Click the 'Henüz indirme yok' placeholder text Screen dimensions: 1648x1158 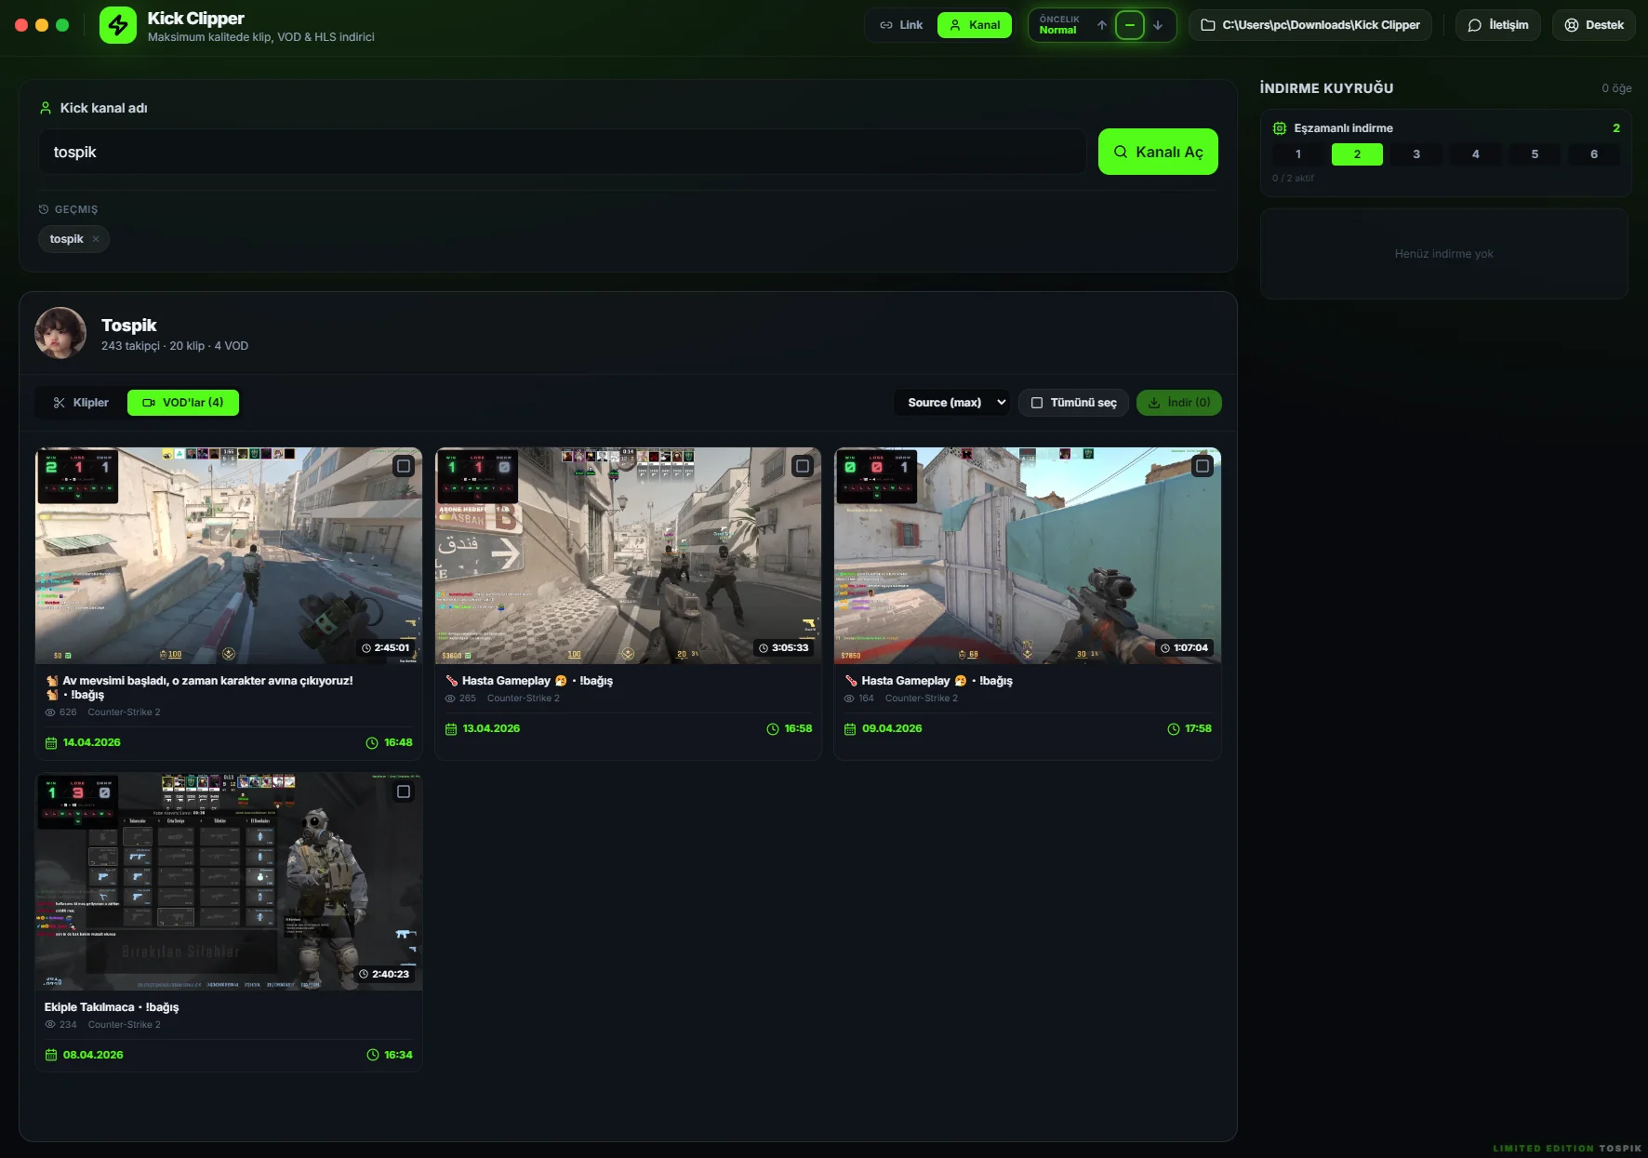pos(1444,254)
